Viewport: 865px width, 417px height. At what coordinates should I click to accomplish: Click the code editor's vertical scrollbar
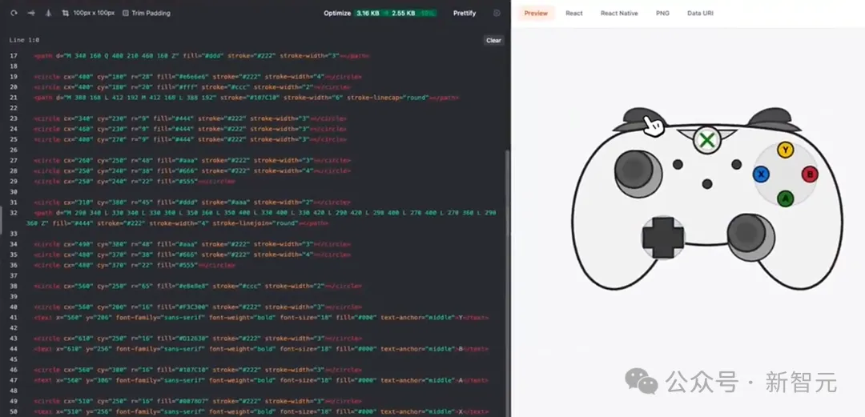tap(507, 240)
